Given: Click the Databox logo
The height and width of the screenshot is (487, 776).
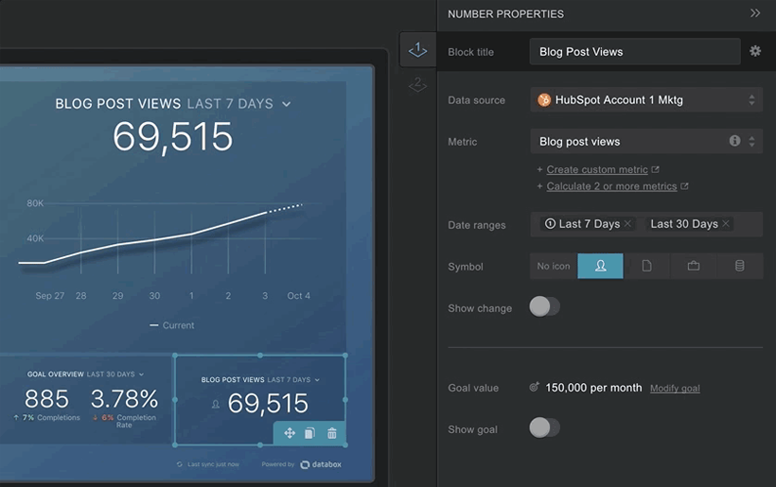Looking at the screenshot, I should (321, 464).
